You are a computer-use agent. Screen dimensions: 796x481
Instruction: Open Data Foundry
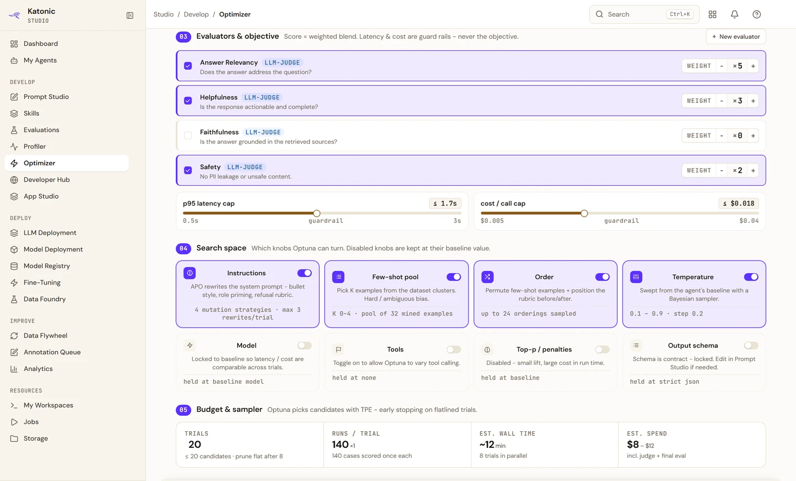click(66, 299)
